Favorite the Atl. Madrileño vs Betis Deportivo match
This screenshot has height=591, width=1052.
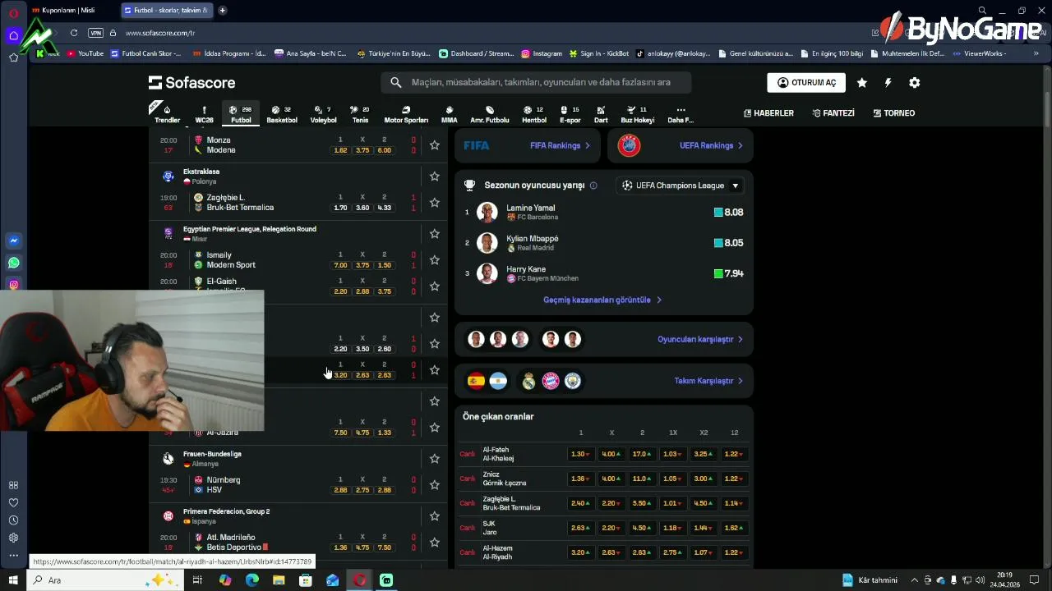point(434,543)
